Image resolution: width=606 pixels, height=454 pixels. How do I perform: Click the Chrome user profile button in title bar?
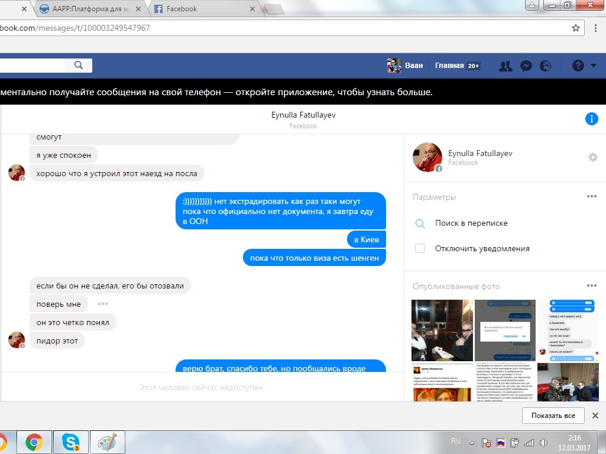pyautogui.click(x=532, y=5)
